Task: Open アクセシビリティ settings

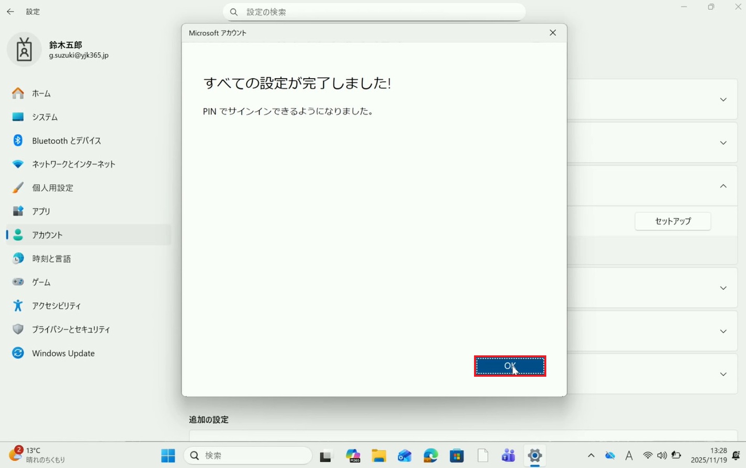Action: click(56, 306)
